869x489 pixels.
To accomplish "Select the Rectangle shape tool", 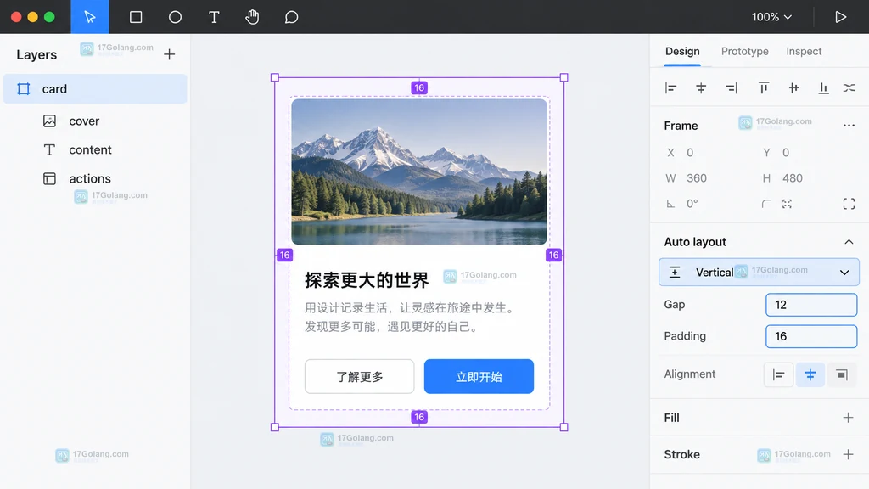I will point(136,17).
